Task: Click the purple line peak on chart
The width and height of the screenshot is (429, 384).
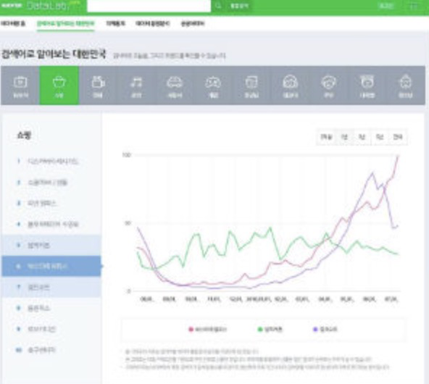Action: click(x=372, y=173)
